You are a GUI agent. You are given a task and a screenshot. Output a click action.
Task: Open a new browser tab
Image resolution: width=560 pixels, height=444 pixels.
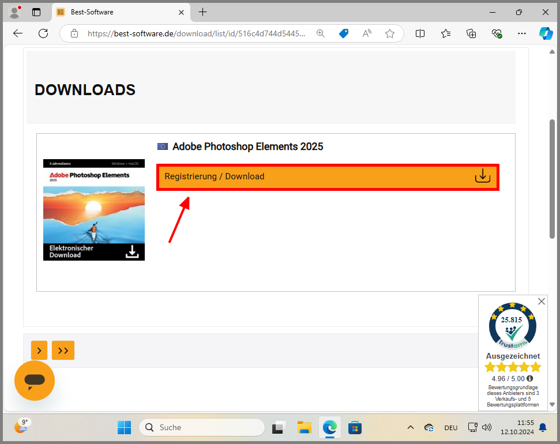(202, 12)
